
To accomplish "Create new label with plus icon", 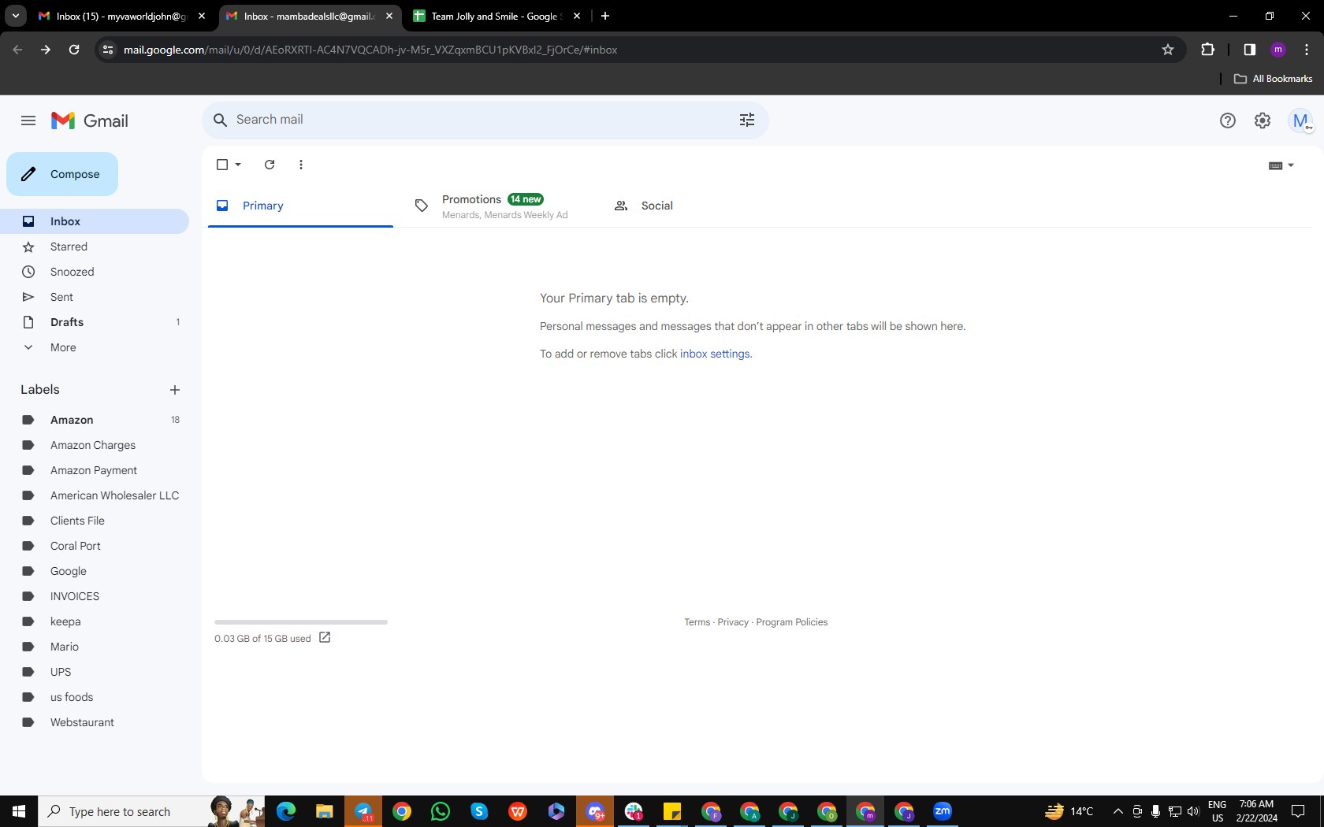I will tap(175, 390).
